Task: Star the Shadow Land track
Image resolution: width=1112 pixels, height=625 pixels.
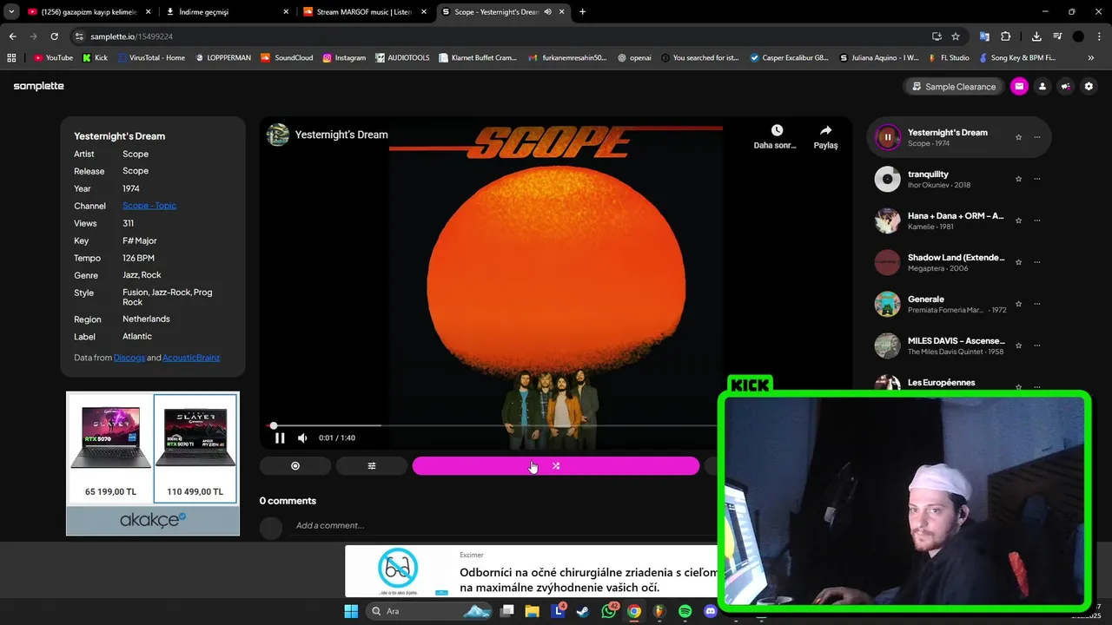Action: click(x=1019, y=262)
